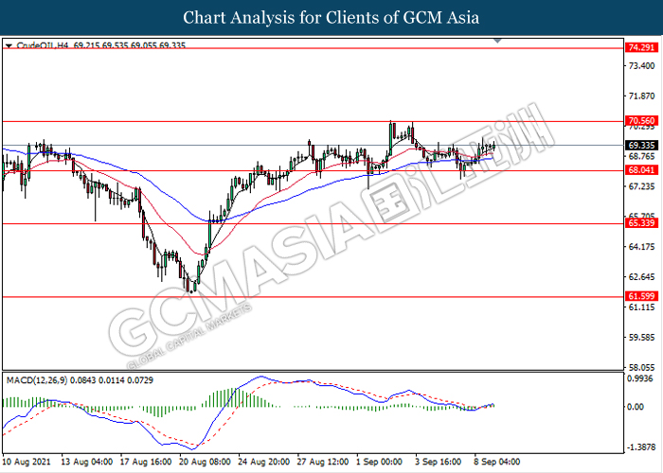Click the 20 Aug 08:00 time label

[204, 462]
